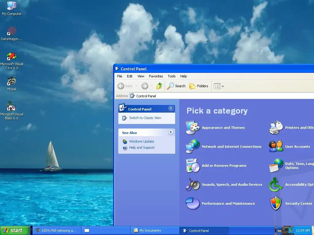Click the Up folder toolbar icon
The image size is (314, 235).
click(159, 86)
